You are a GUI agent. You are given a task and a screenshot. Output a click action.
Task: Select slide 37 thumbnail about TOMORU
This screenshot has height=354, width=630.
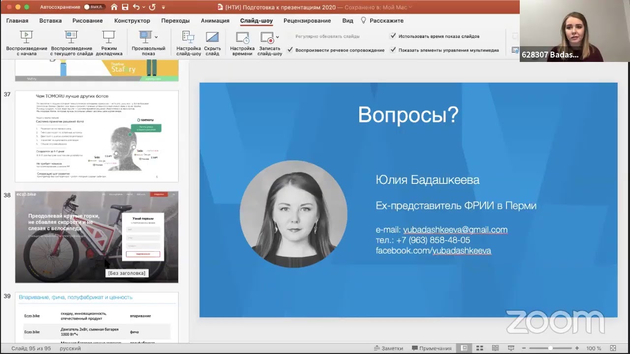point(96,136)
